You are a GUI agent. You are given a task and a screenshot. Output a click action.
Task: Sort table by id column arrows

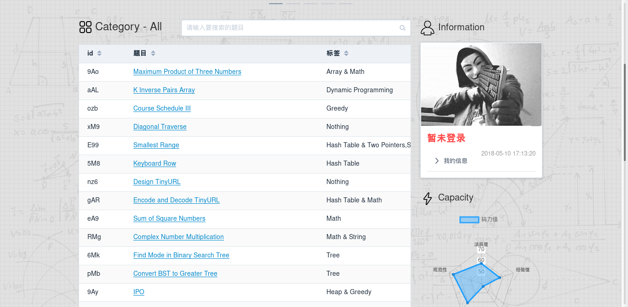click(x=99, y=54)
